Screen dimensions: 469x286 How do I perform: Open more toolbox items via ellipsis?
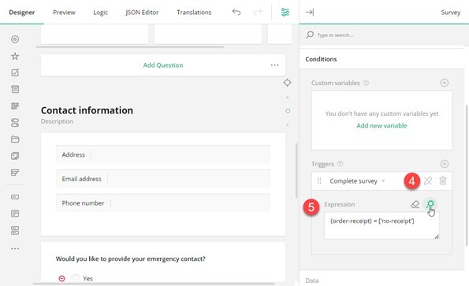tap(15, 248)
